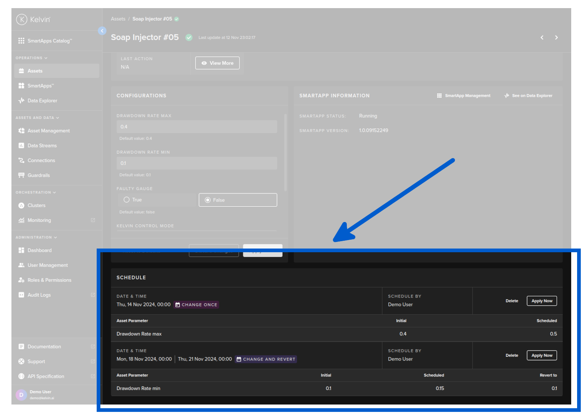Collapse sidebar with the blue arrow button

tap(102, 31)
